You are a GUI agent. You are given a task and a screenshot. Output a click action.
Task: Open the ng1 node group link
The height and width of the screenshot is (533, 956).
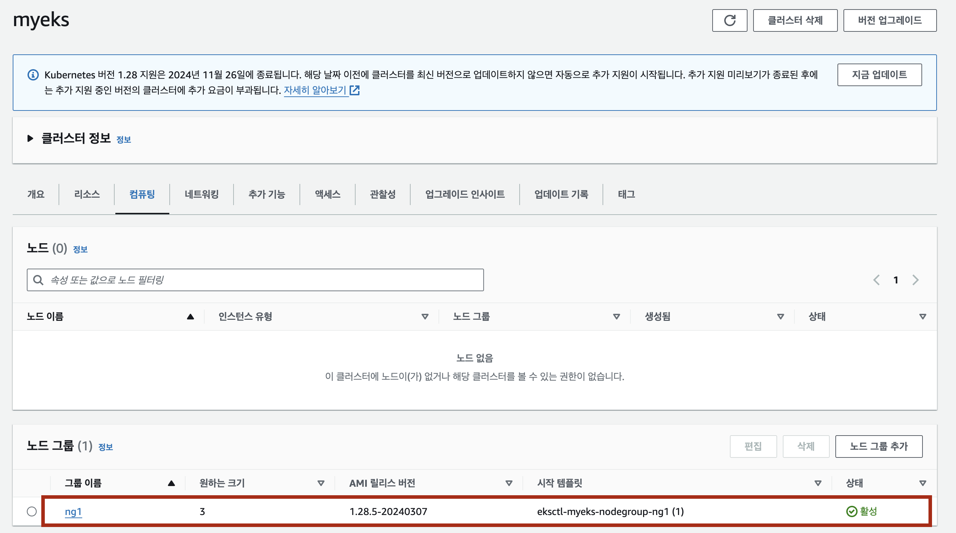tap(73, 511)
